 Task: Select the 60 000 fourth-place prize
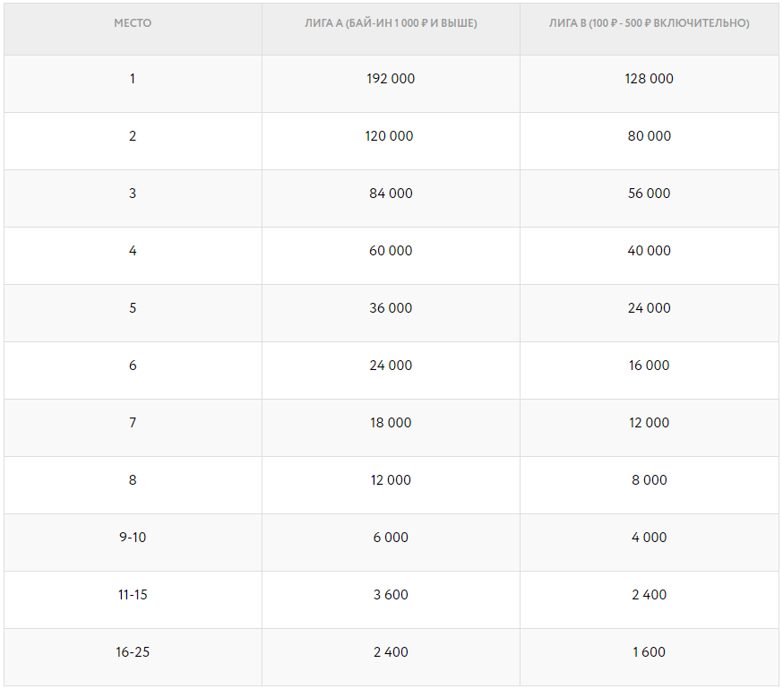[391, 251]
